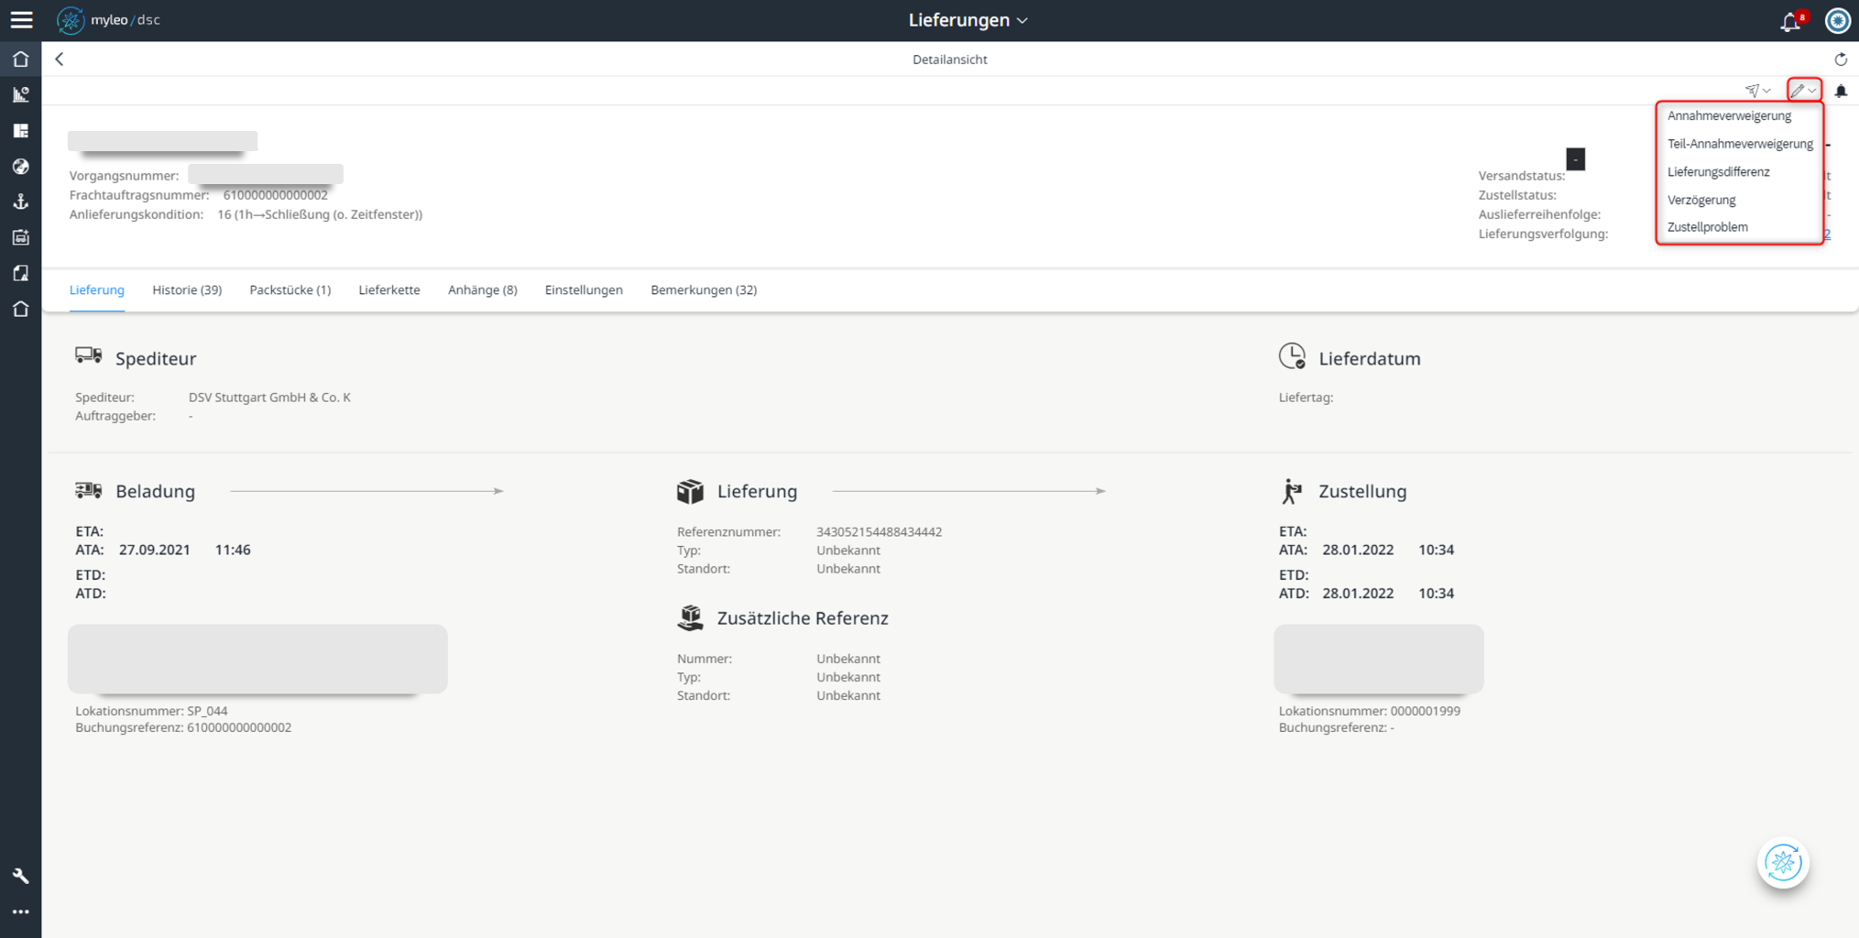This screenshot has height=938, width=1859.
Task: Click the courier icon beside Zustellung
Action: click(1291, 491)
